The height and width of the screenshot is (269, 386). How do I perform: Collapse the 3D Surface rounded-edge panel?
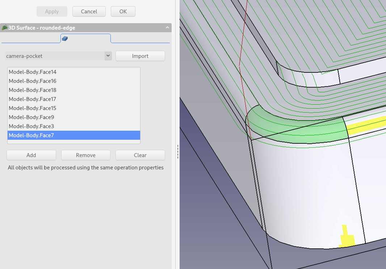[x=167, y=28]
